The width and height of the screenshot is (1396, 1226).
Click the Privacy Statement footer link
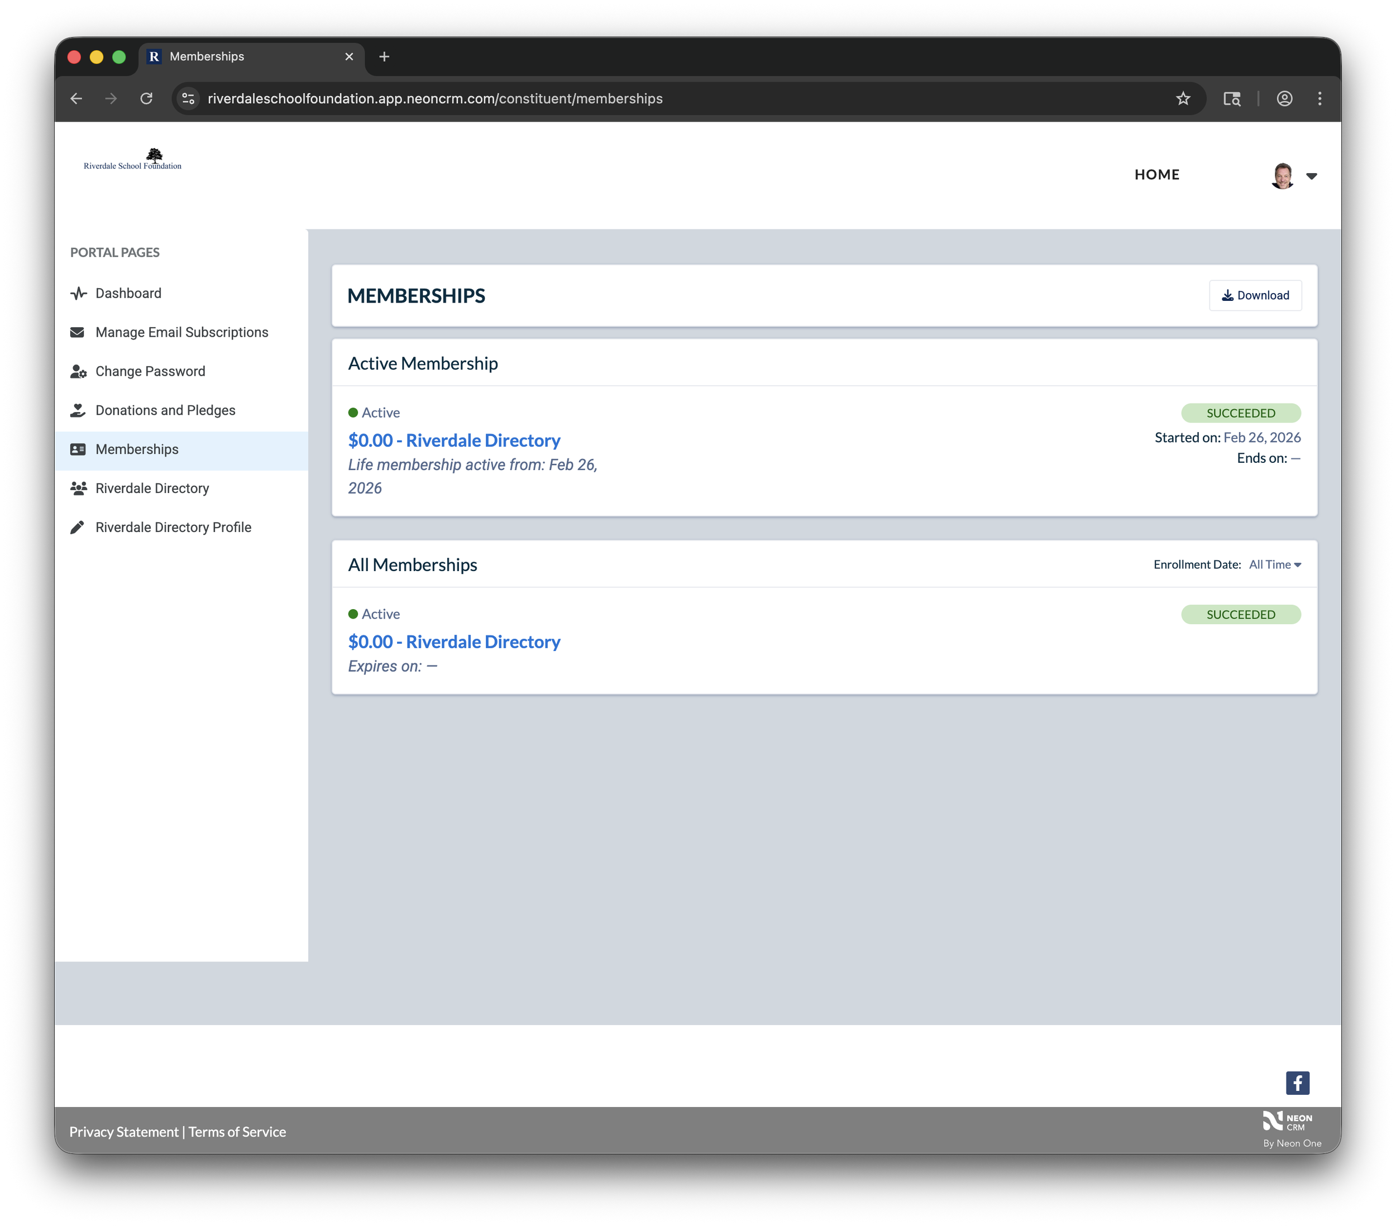(x=123, y=1132)
